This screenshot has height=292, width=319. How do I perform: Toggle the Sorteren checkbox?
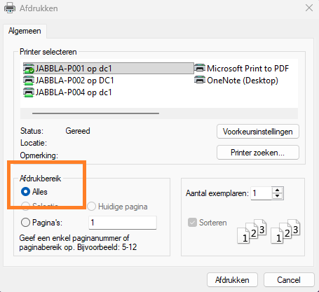[x=192, y=223]
